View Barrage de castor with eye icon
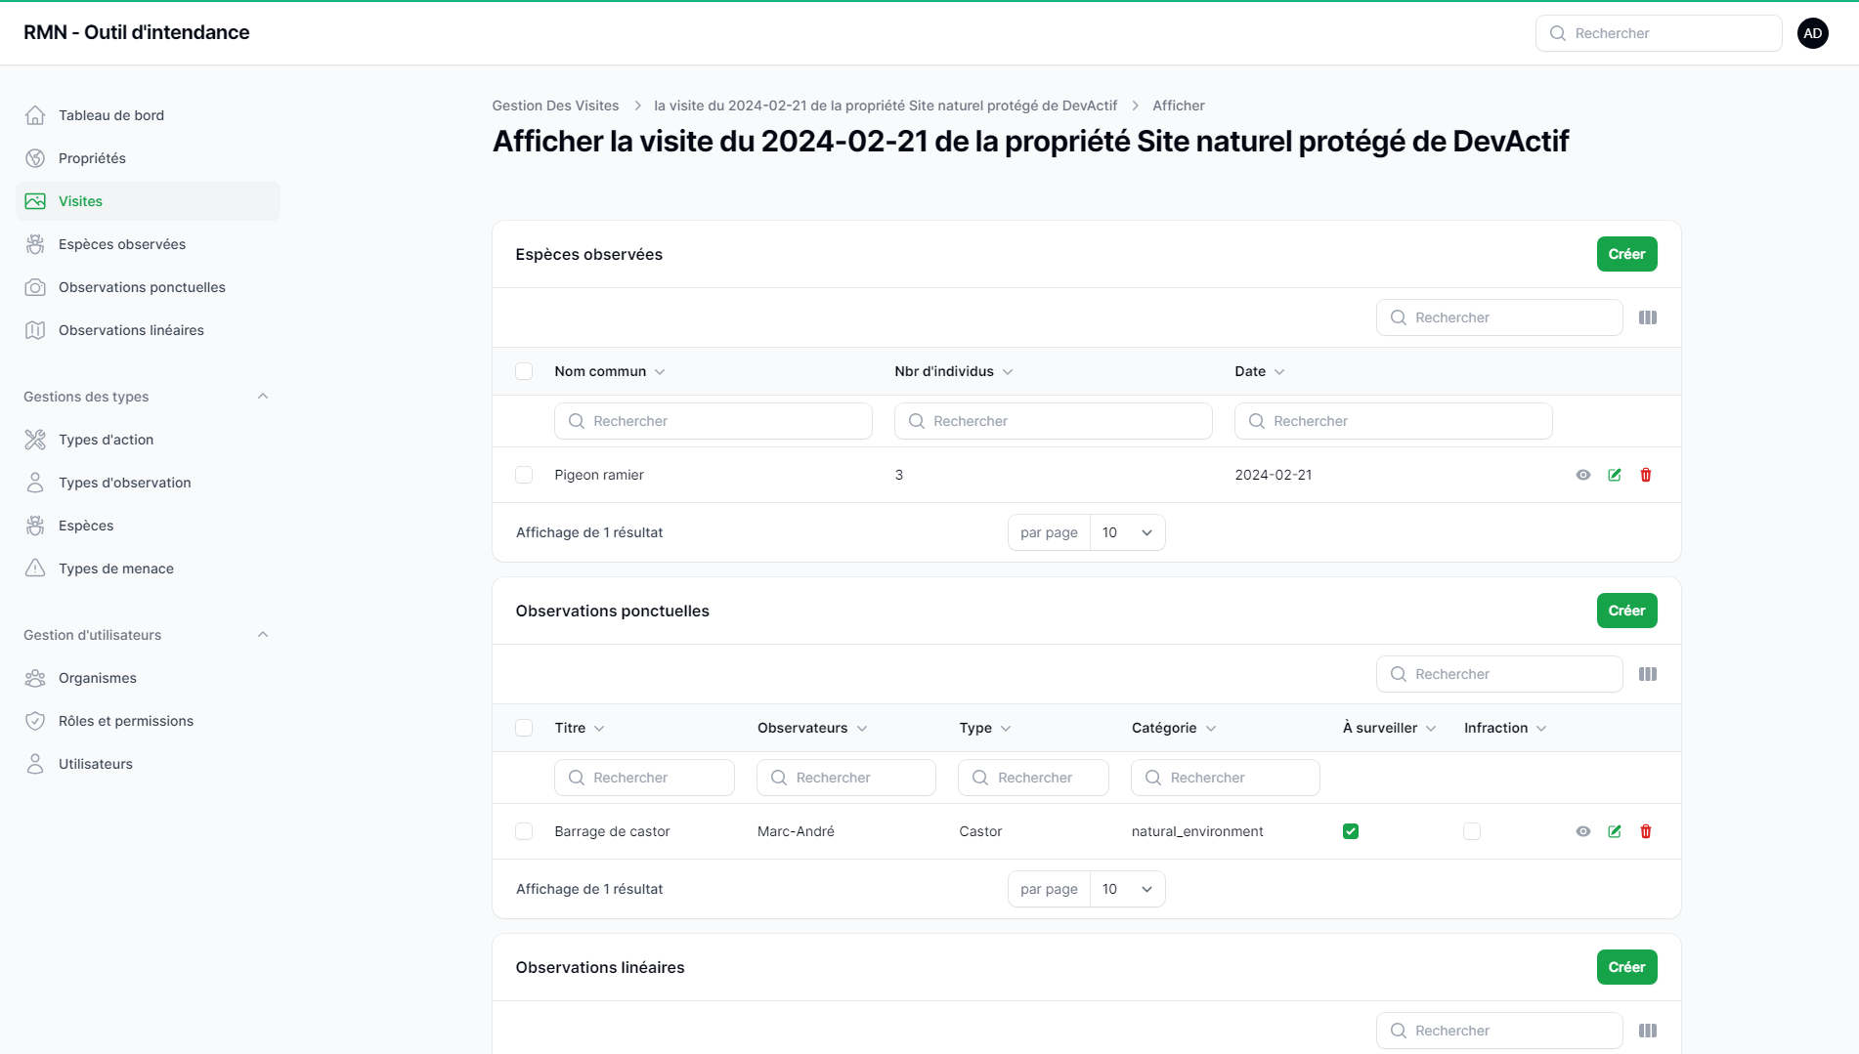Screen dimensions: 1859x1054 1583,831
